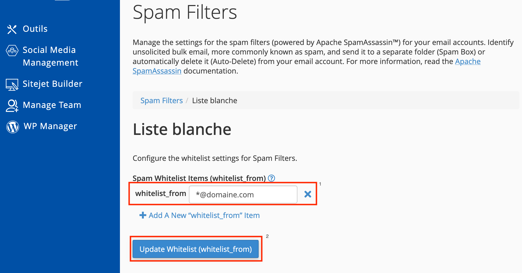Focus the whitelist_from email input field

click(243, 194)
